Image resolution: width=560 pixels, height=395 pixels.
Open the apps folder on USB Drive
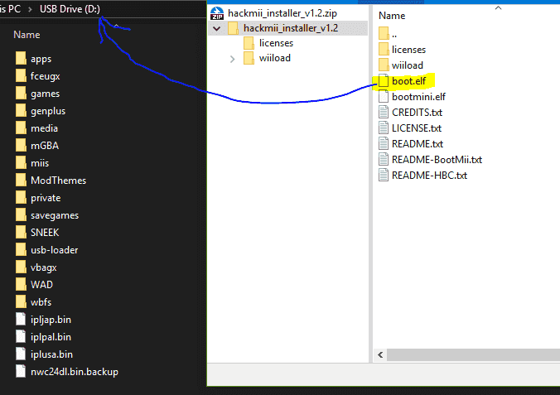coord(41,59)
